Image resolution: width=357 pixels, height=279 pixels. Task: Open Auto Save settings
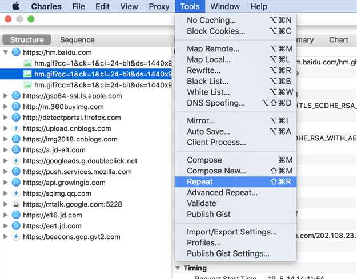[236, 131]
